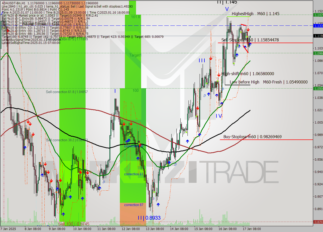Click the 1.152 price axis value
This screenshot has height=232, width=323.
(318, 11)
